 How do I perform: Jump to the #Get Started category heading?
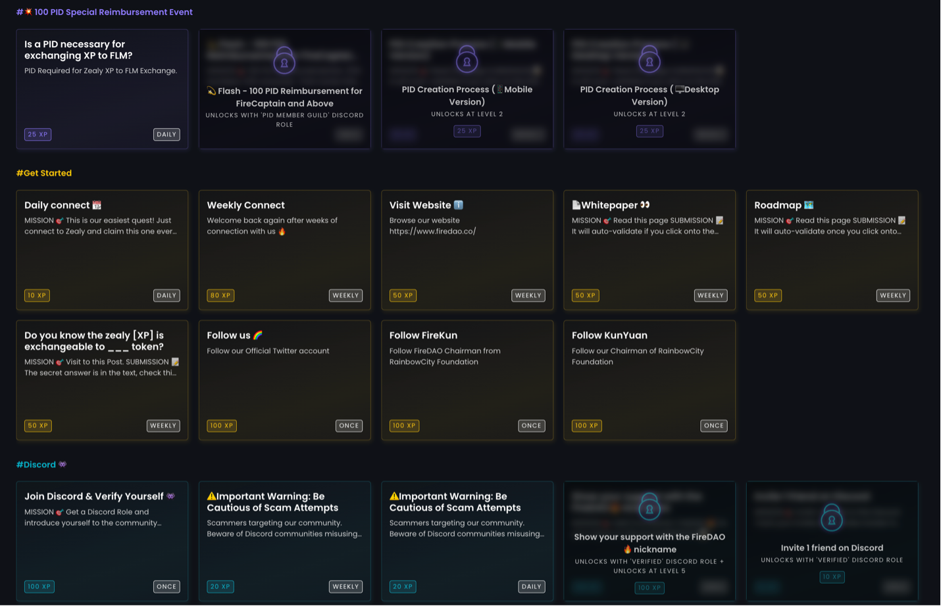pyautogui.click(x=44, y=173)
